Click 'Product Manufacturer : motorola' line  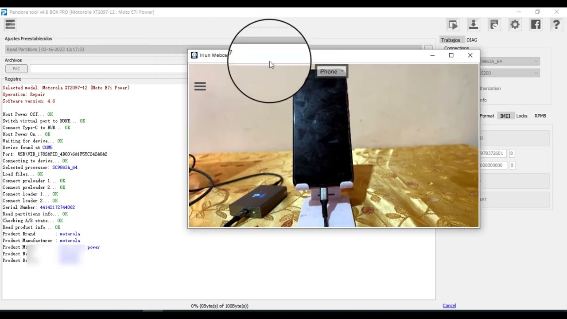tap(41, 241)
